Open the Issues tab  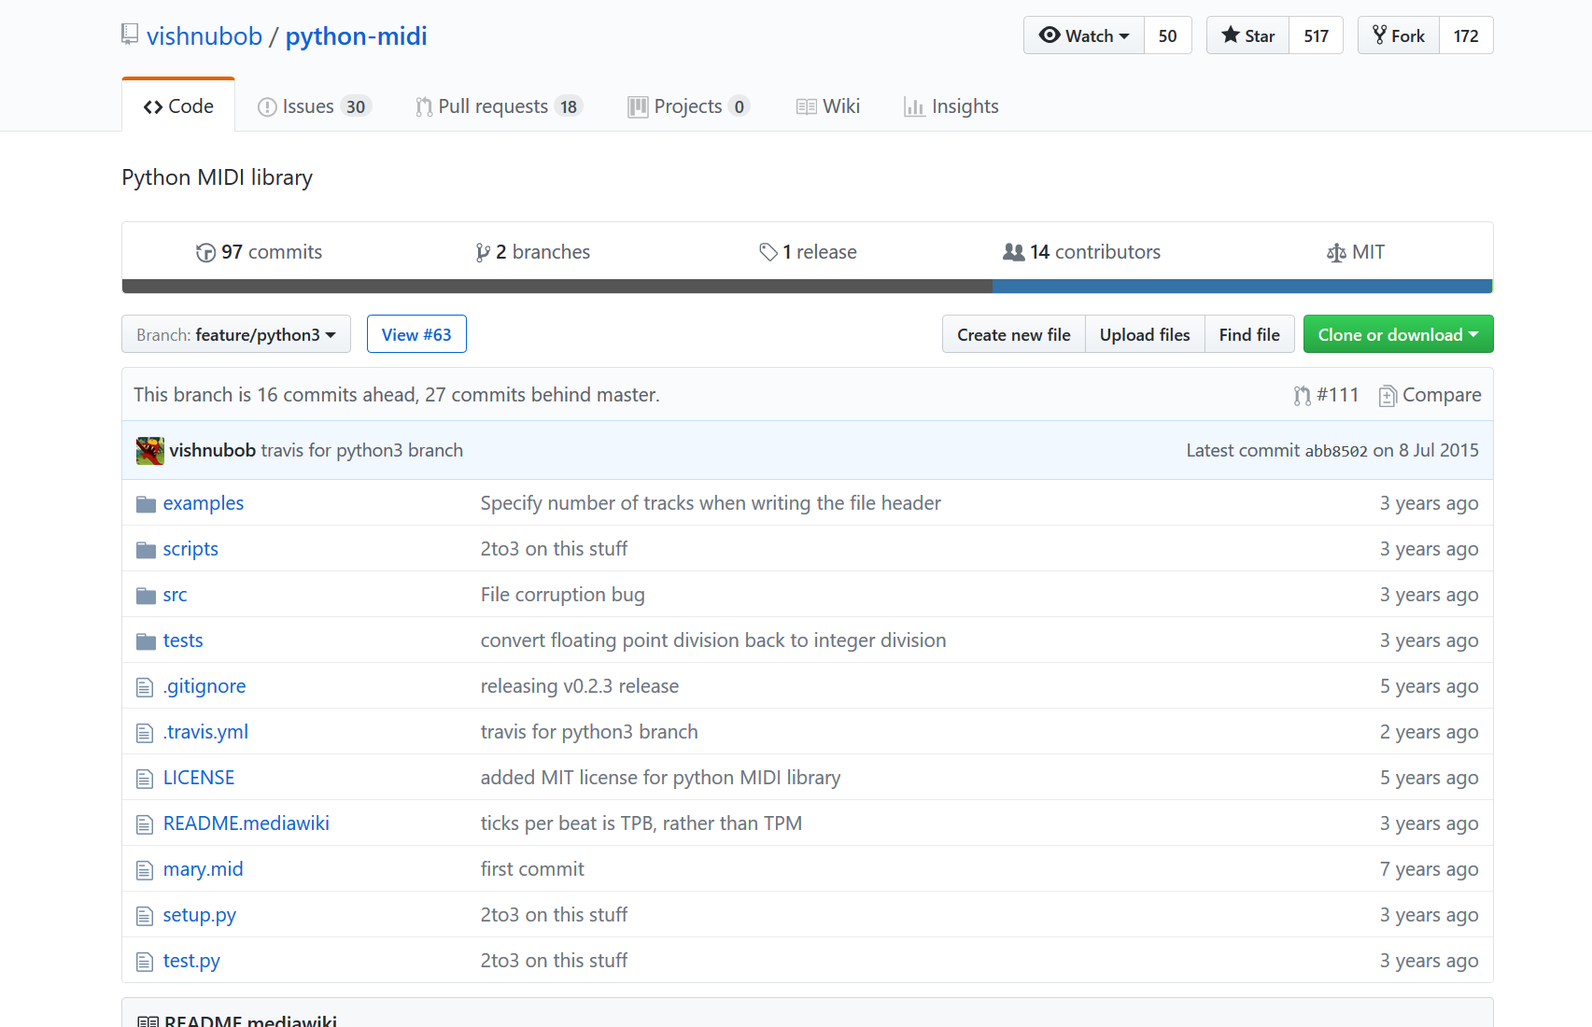[x=315, y=106]
